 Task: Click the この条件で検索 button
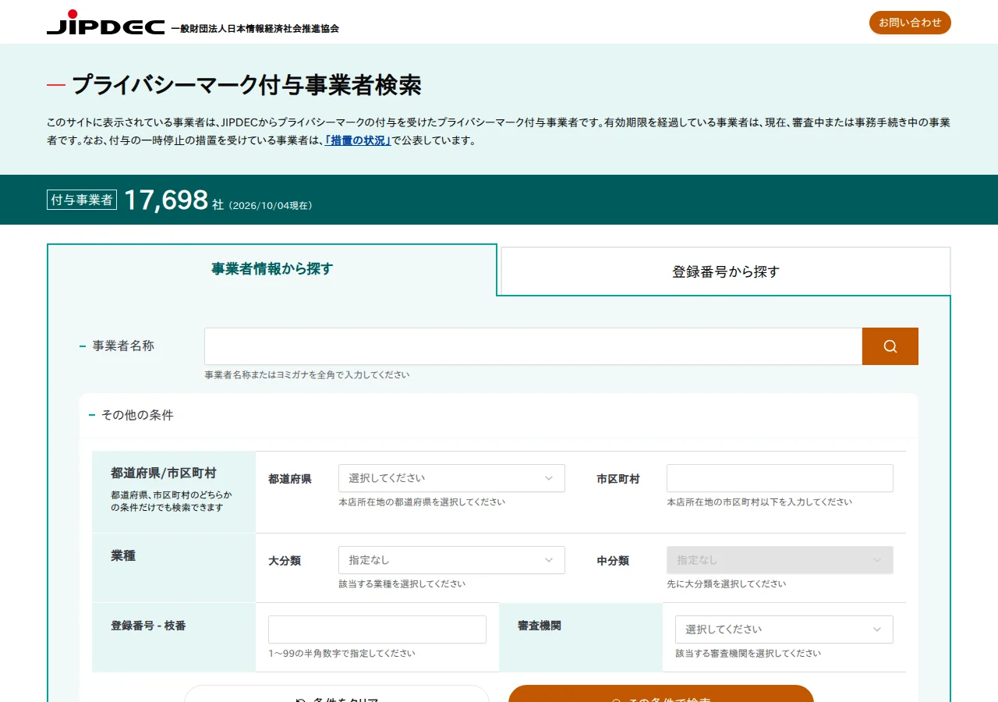[661, 694]
